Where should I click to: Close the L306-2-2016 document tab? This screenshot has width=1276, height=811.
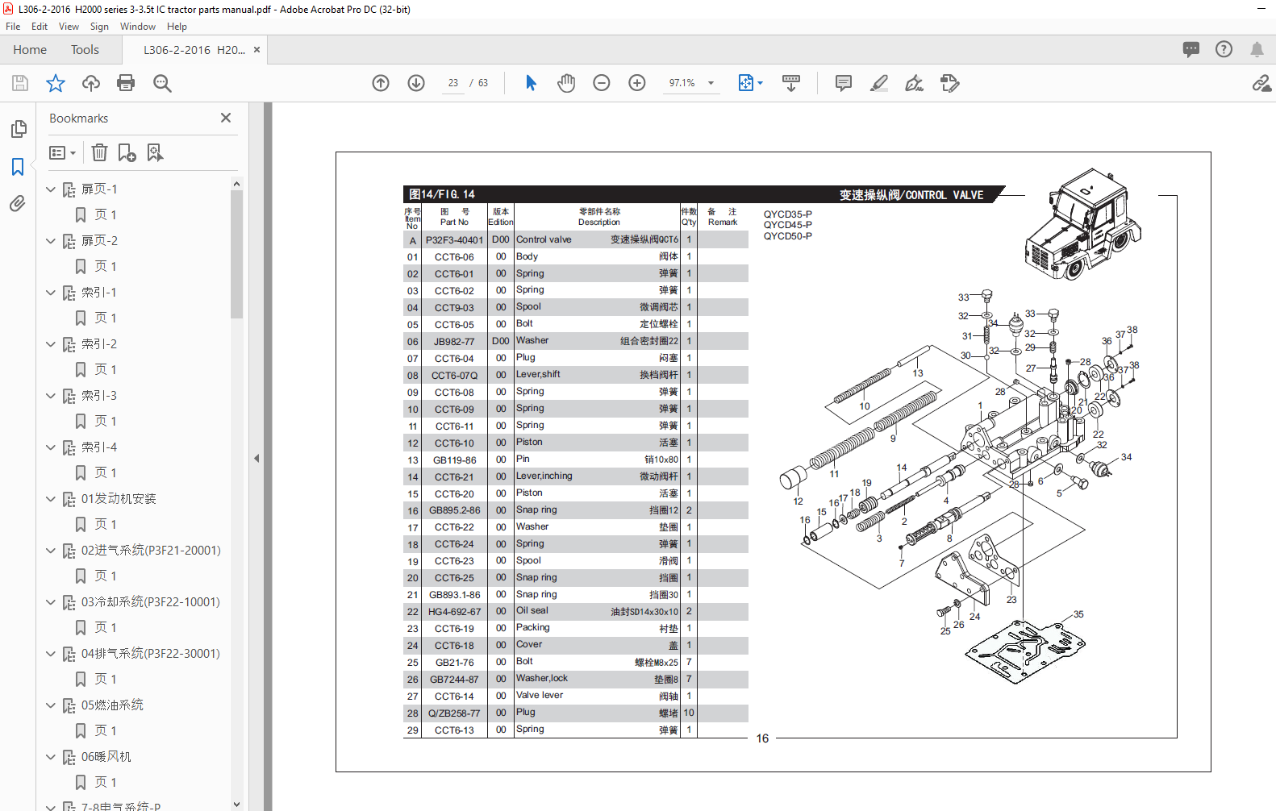tap(256, 50)
